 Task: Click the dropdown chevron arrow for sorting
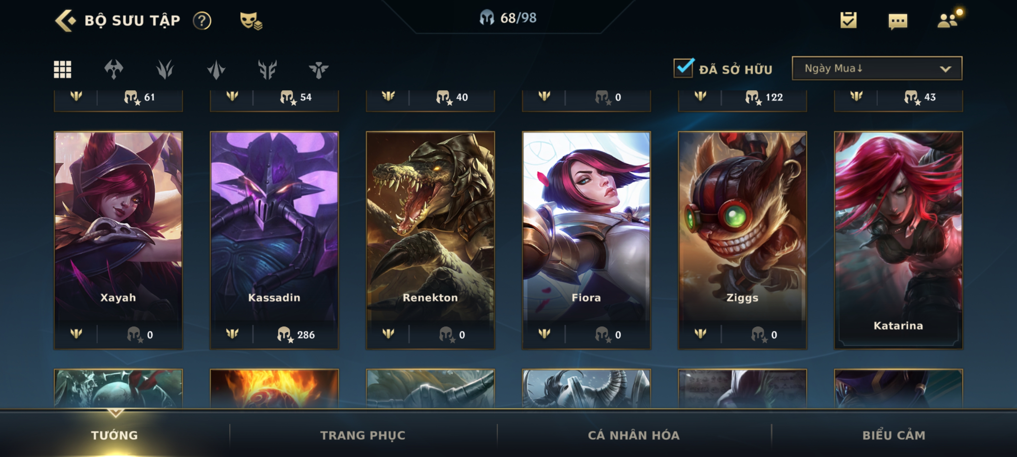945,69
